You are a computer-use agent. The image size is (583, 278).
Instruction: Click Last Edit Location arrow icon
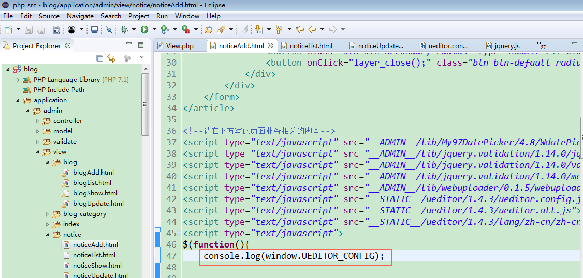(300, 29)
